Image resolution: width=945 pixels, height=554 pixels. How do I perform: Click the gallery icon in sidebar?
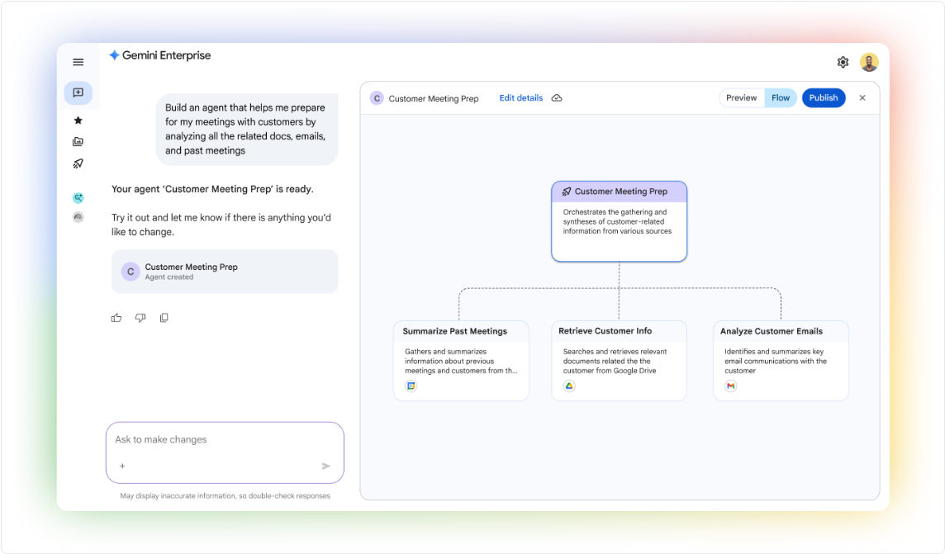78,142
